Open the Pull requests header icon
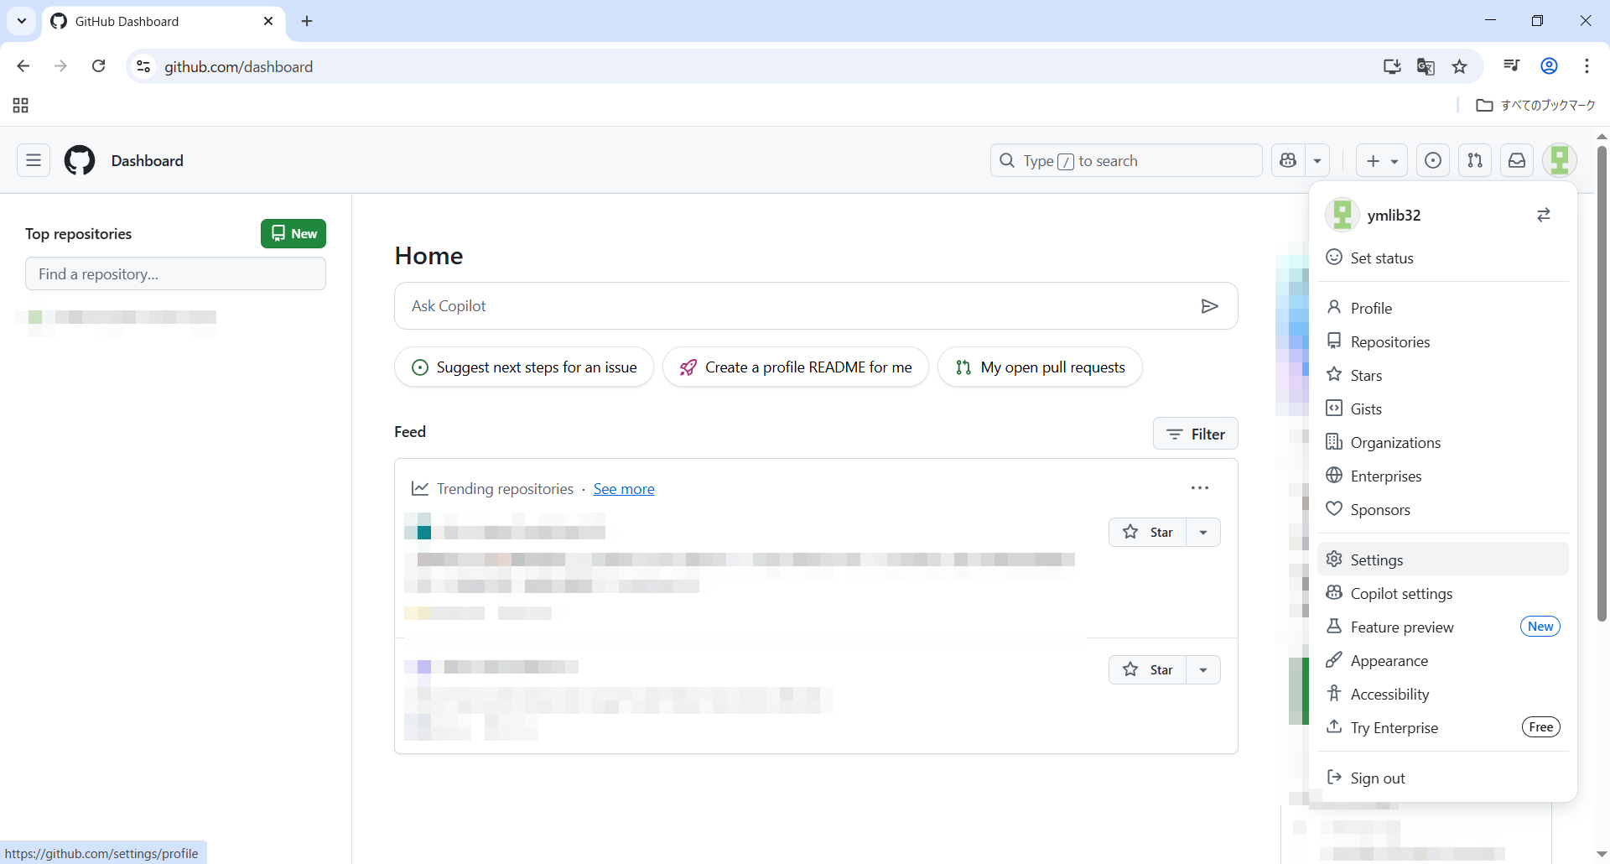Screen dimensions: 1610x864 (x=1475, y=160)
